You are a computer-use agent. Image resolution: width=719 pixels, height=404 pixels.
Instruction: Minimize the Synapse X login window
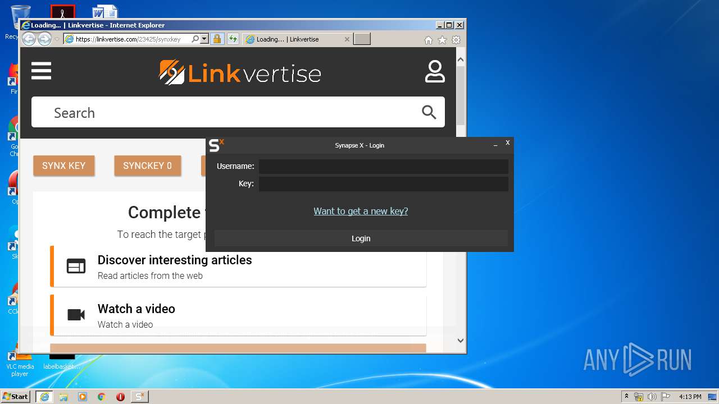pyautogui.click(x=495, y=145)
